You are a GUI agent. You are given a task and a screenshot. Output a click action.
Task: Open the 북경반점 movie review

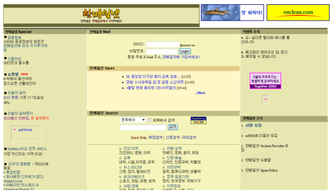point(13,172)
